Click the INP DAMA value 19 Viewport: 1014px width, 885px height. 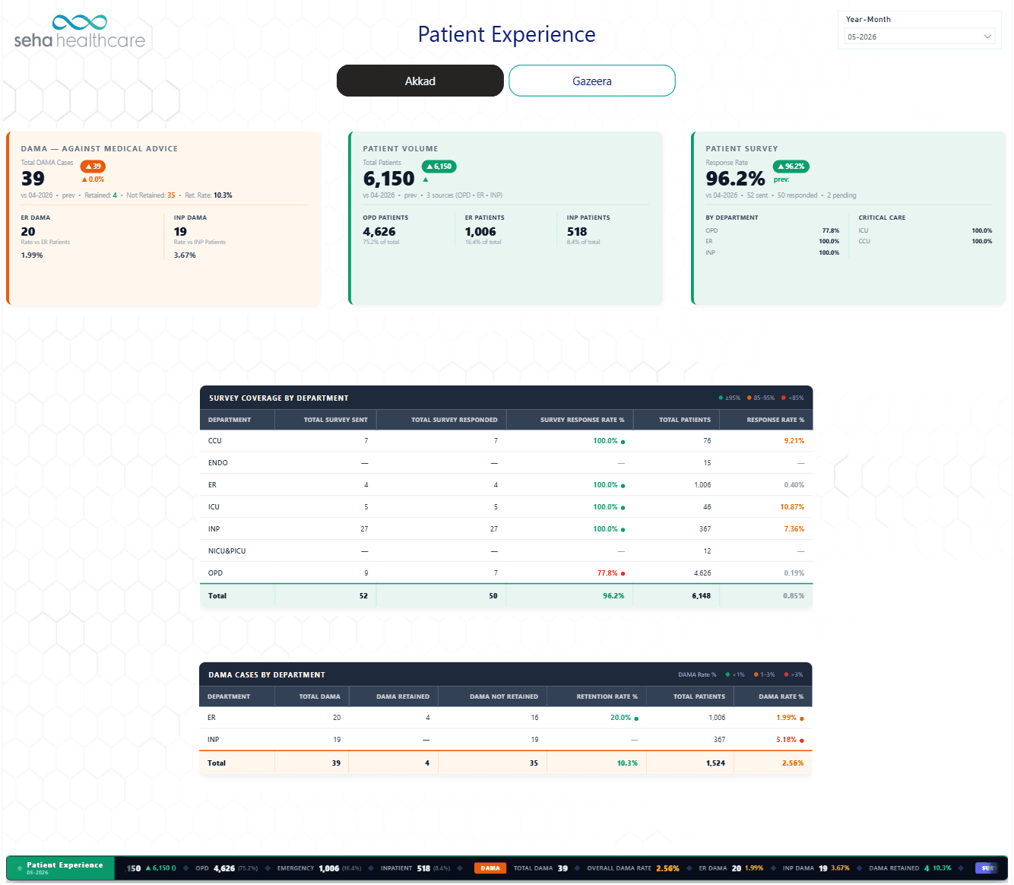pyautogui.click(x=180, y=232)
